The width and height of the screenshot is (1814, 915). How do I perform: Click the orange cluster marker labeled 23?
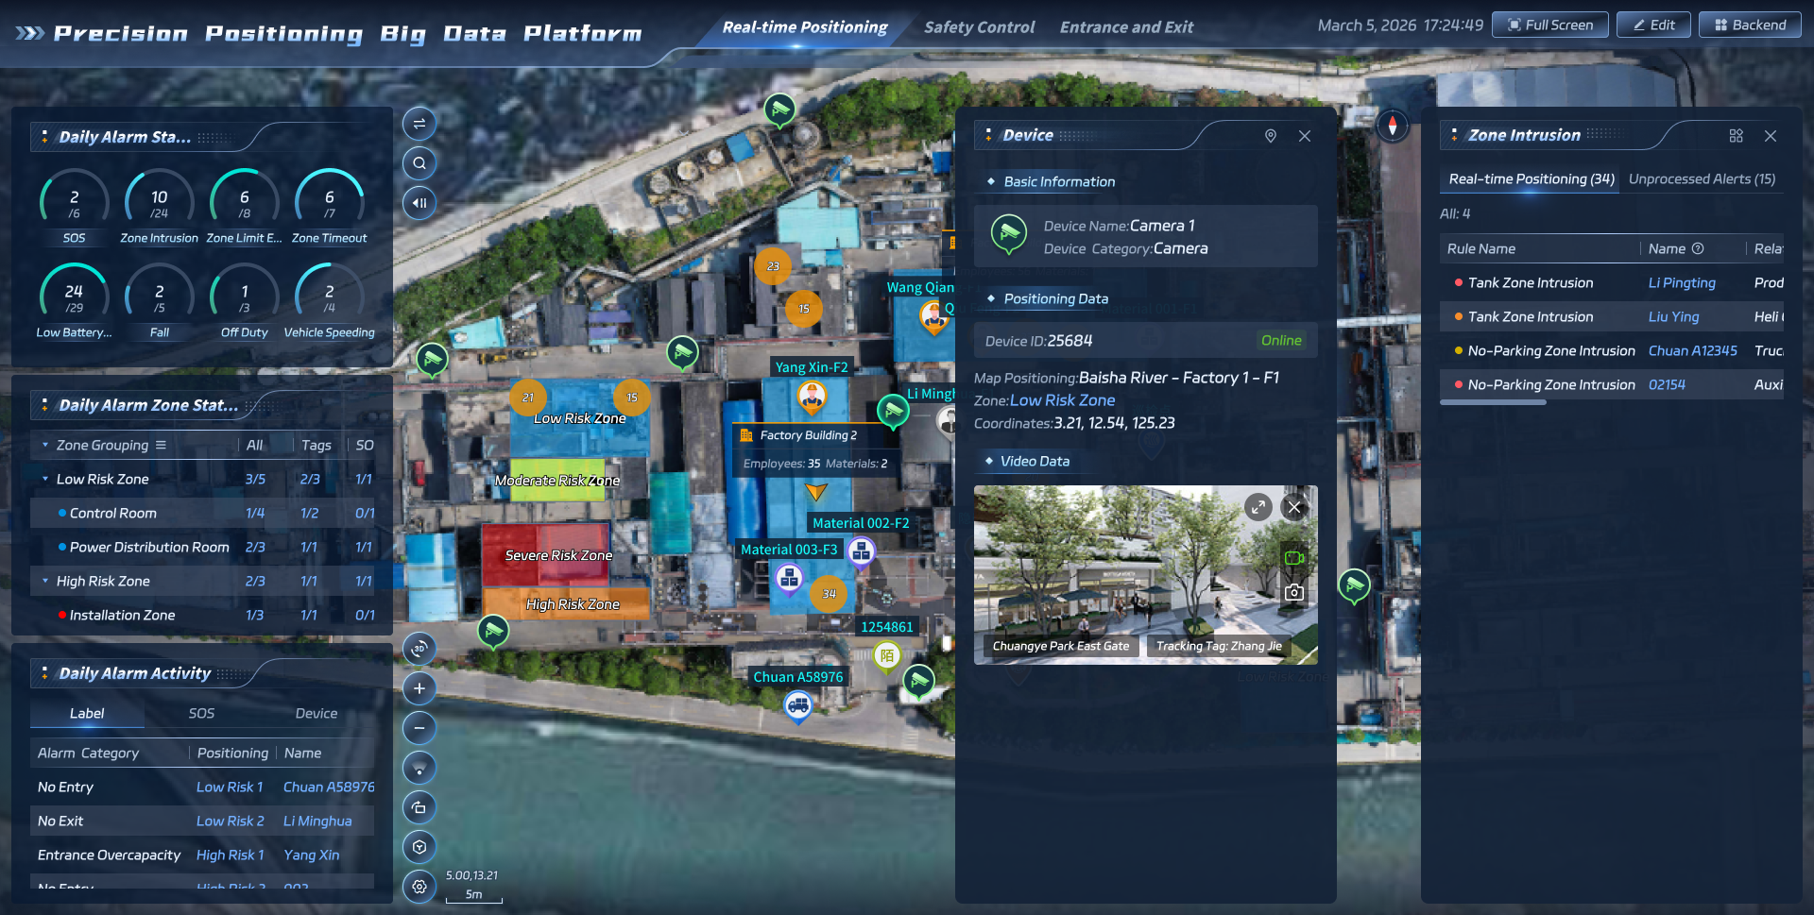(773, 266)
